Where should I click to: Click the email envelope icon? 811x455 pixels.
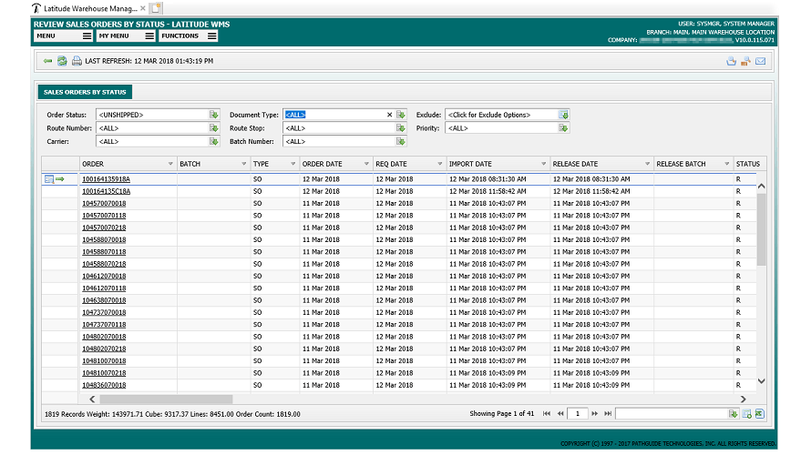point(760,62)
